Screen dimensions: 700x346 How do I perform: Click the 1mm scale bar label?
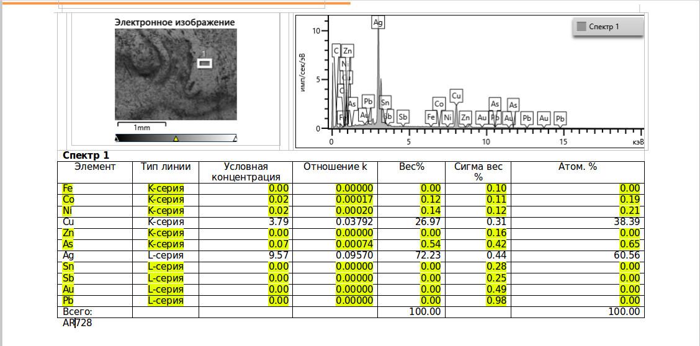pos(142,128)
